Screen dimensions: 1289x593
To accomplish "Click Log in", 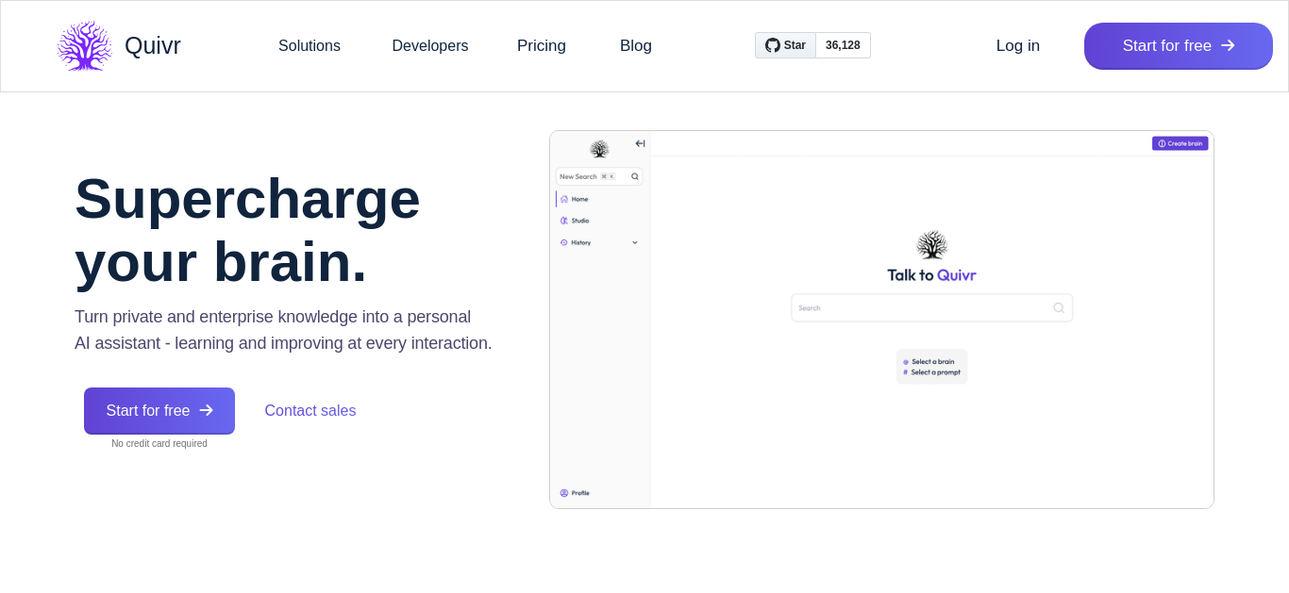I will tap(1018, 45).
